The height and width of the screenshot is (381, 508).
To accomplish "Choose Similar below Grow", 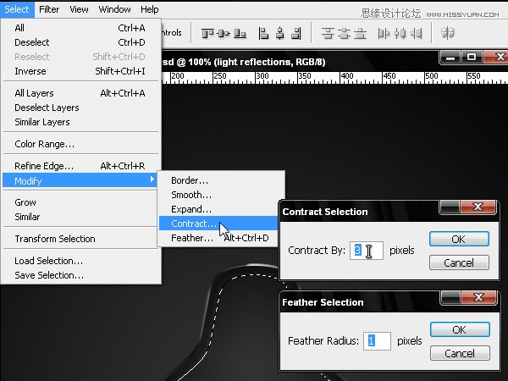I will point(80,217).
